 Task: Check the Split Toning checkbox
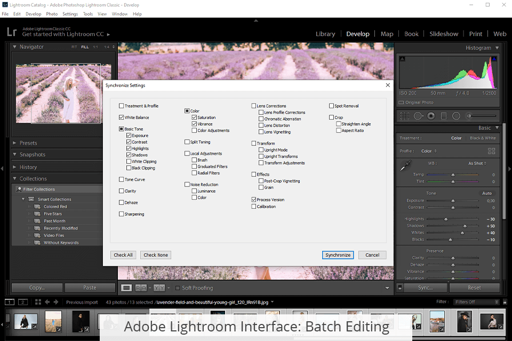(187, 142)
